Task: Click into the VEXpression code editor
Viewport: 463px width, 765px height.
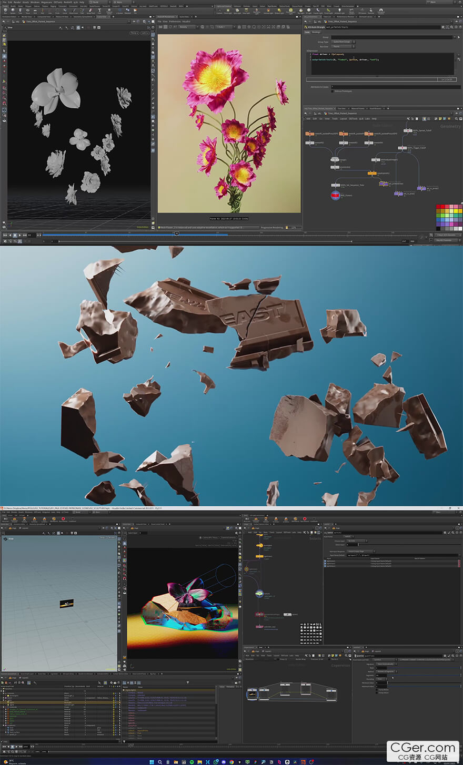Action: (x=379, y=66)
